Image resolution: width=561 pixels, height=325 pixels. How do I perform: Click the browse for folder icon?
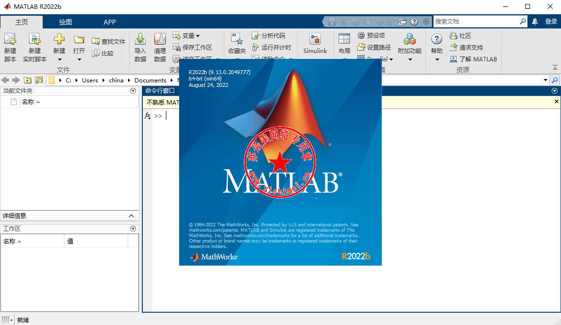[x=39, y=80]
